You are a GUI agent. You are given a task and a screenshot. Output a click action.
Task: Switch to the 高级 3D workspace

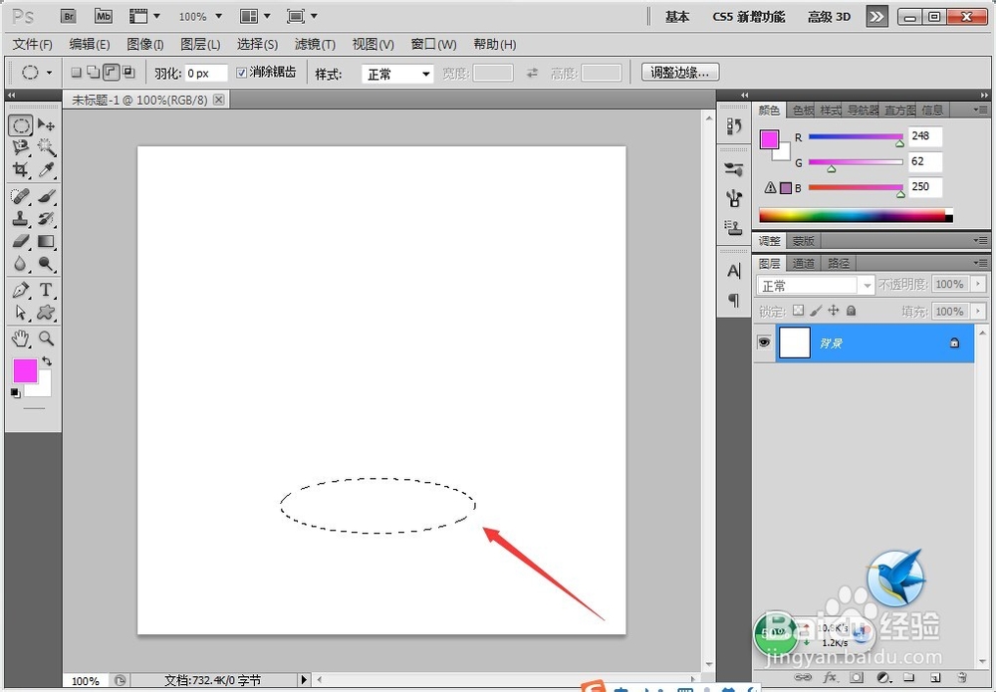tap(829, 17)
